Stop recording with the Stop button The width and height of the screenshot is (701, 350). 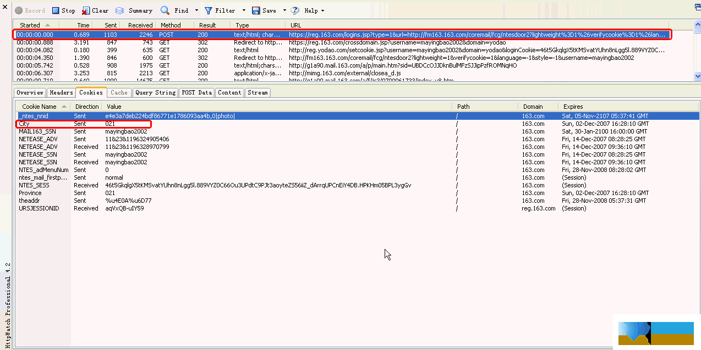click(63, 10)
